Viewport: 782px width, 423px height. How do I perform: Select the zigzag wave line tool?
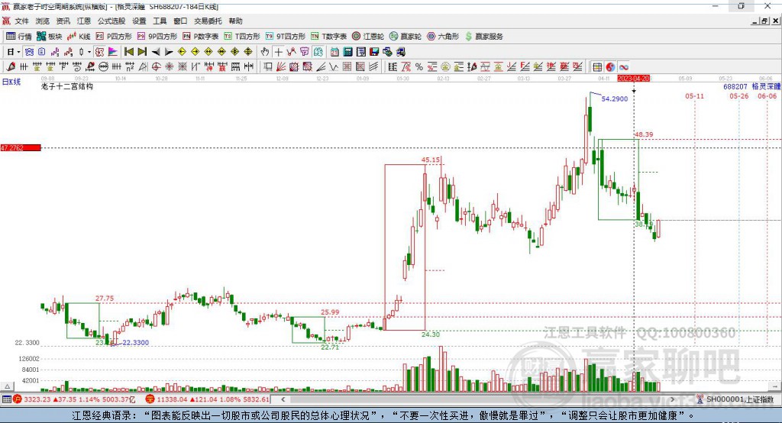(333, 67)
